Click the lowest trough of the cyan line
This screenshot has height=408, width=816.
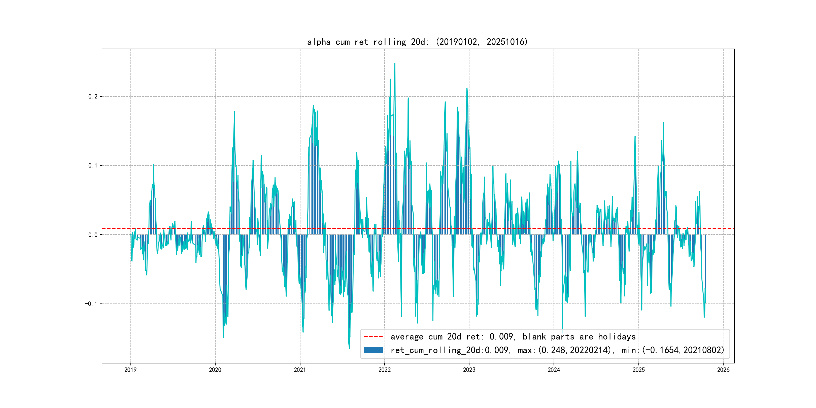pyautogui.click(x=349, y=349)
